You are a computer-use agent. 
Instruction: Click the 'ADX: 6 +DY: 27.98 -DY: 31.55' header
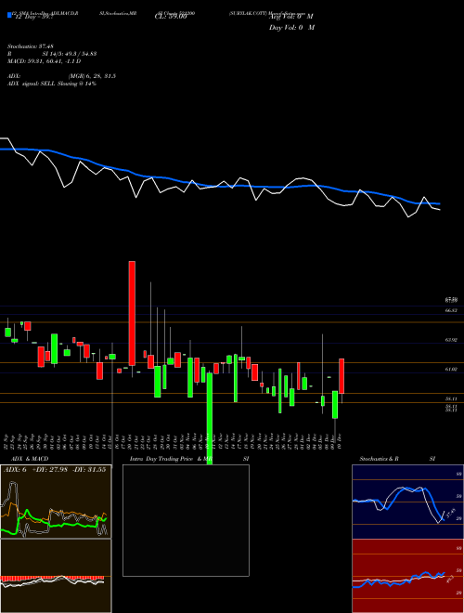(55, 470)
